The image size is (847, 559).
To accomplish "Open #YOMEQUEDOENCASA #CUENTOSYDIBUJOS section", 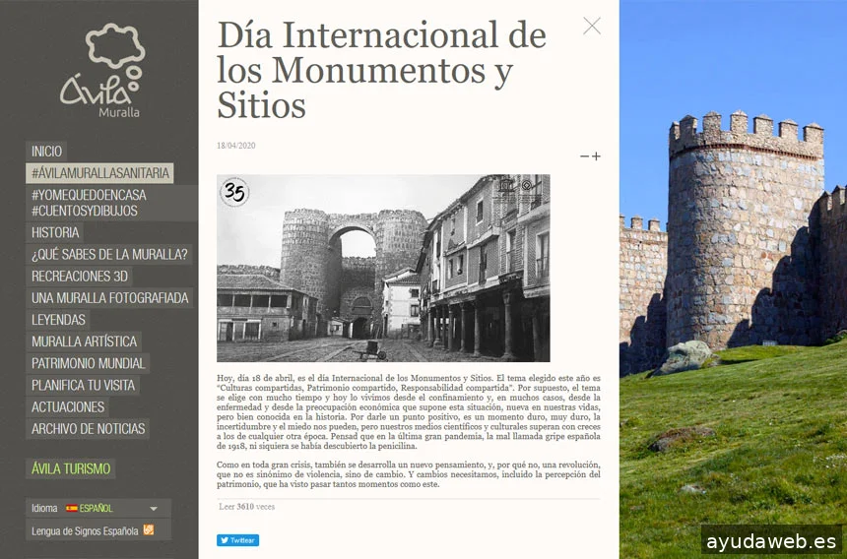I will tap(84, 203).
